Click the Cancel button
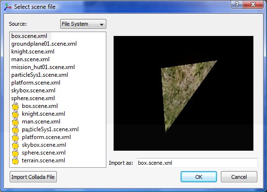267x192 pixels. [x=239, y=177]
